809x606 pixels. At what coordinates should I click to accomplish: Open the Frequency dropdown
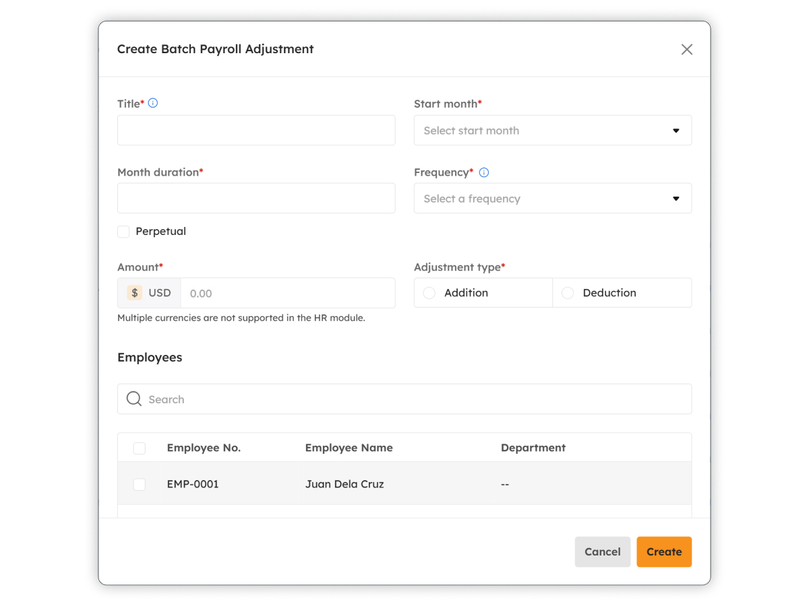553,198
